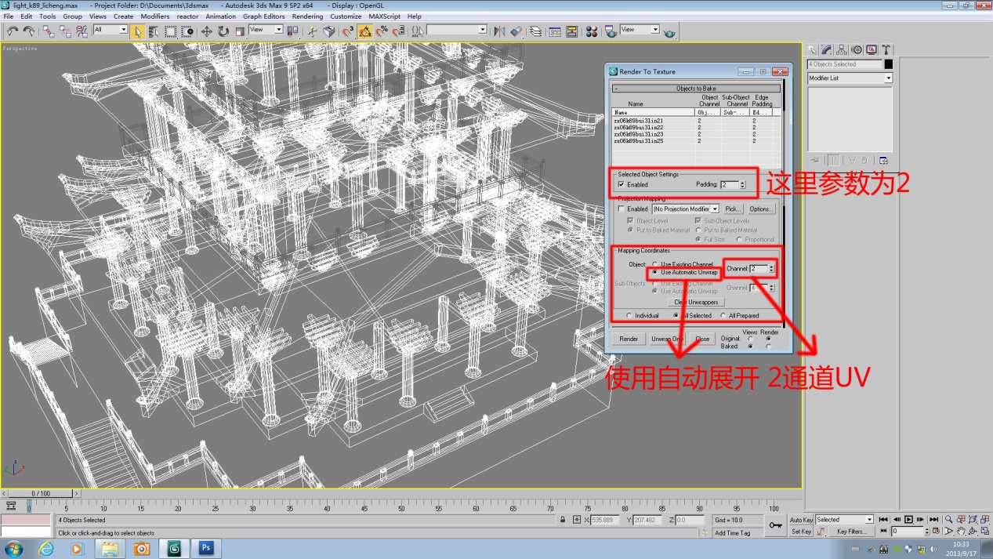Image resolution: width=993 pixels, height=559 pixels.
Task: Switch to the Utilities hammer panel tab
Action: (886, 50)
